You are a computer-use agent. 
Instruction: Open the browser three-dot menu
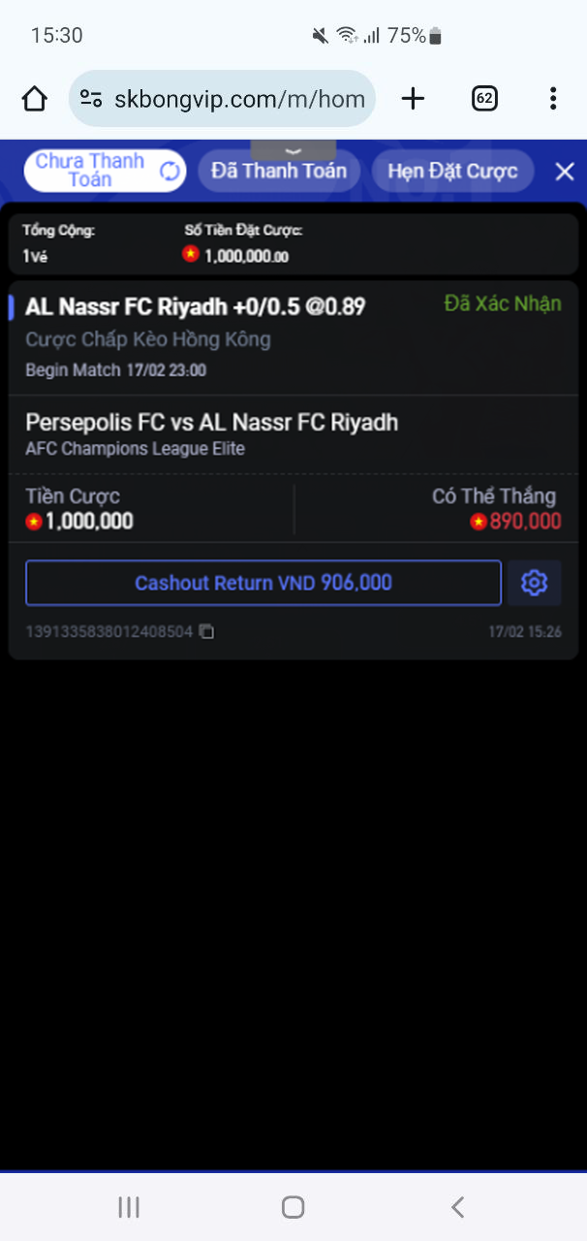point(553,98)
